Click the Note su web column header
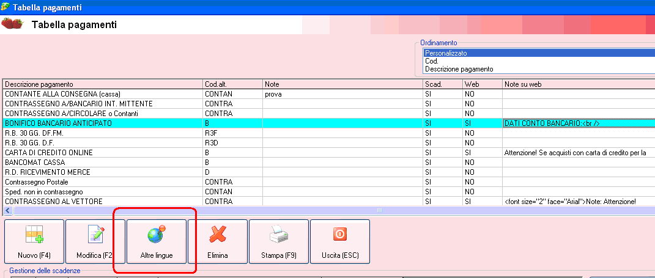 [x=579, y=84]
